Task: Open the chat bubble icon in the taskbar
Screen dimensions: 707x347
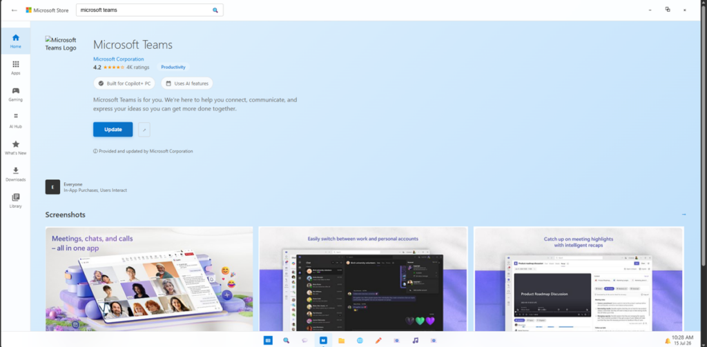Action: click(x=304, y=341)
